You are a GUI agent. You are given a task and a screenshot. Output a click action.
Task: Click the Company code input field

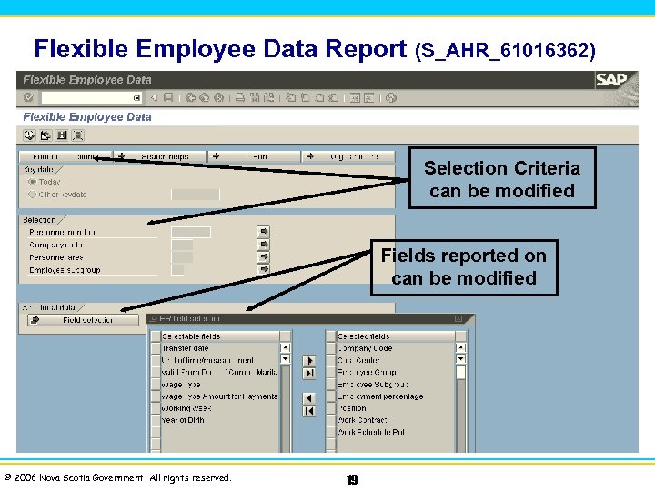[x=182, y=245]
